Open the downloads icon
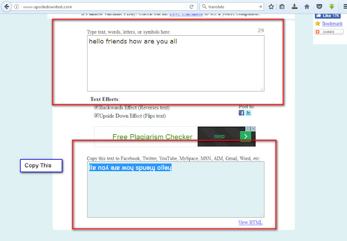Screen dimensions: 347x241 pos(294,6)
